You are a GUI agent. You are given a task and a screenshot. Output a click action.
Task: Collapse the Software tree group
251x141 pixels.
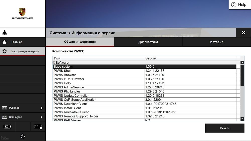[x=54, y=63]
